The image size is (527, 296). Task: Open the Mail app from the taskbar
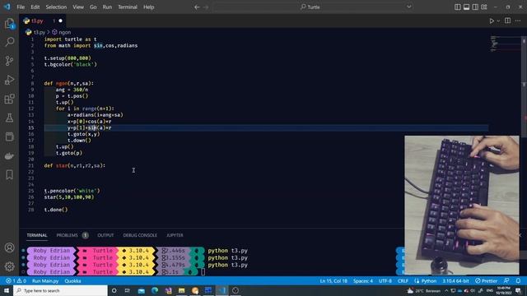tap(141, 290)
